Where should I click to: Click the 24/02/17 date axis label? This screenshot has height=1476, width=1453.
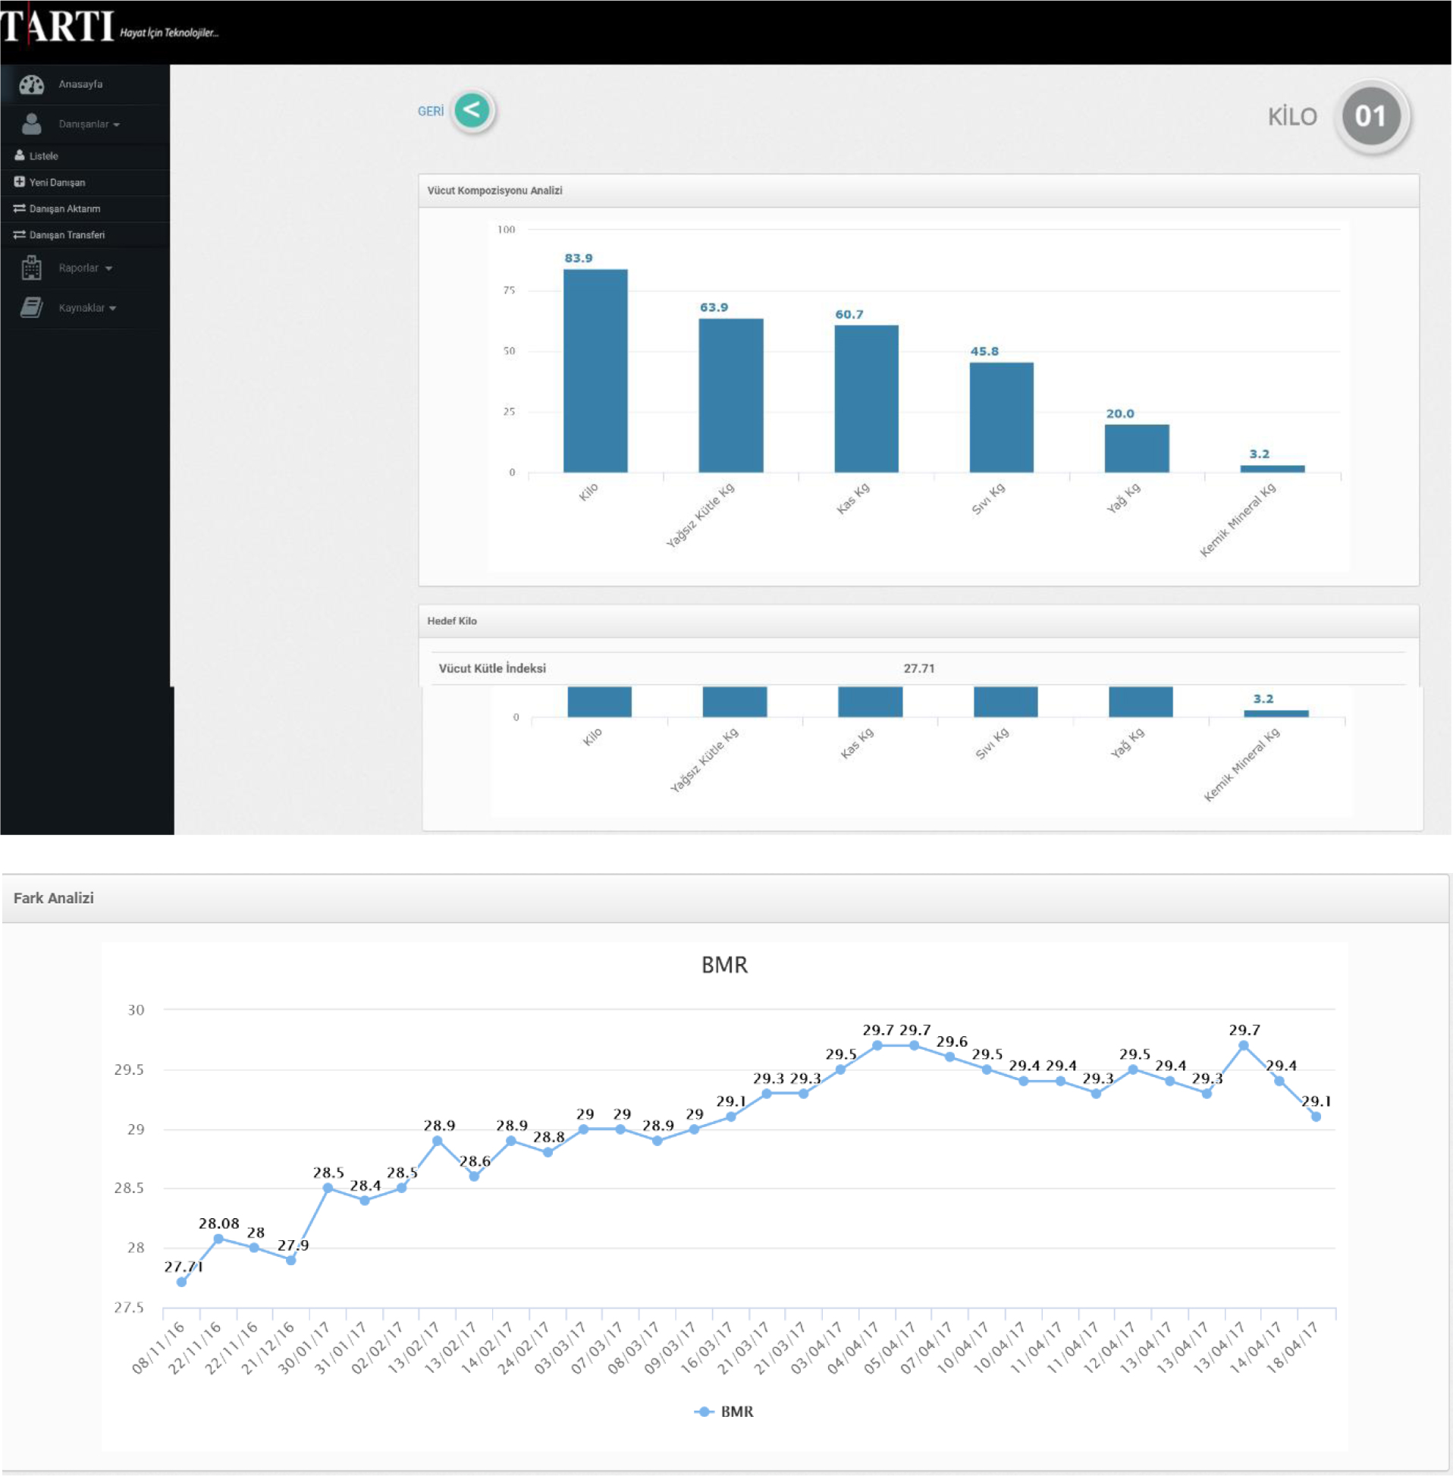524,1348
